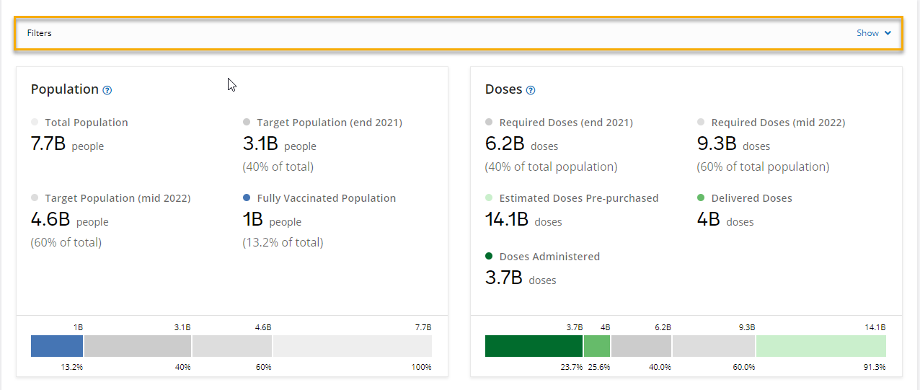Click the 7.7B label above Population bar
920x390 pixels.
424,327
